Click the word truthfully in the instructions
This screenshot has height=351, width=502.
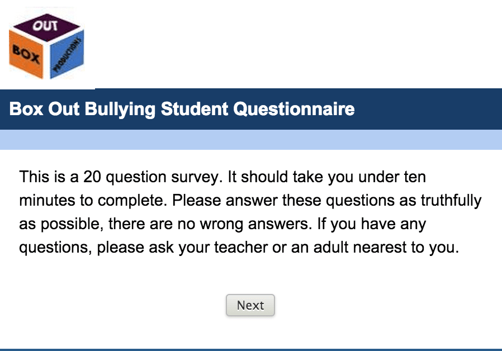coord(451,201)
